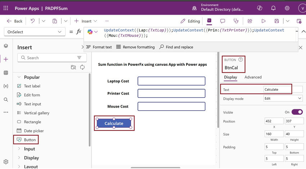Click the help question mark beside BUTTON
306x169 pixels.
coord(240,59)
